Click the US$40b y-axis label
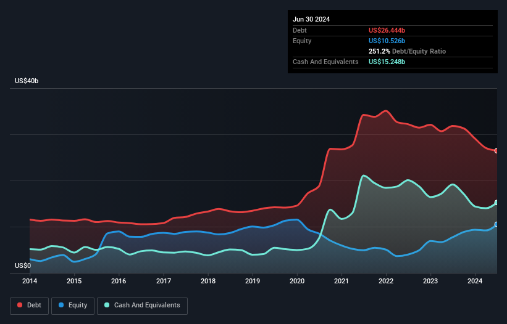The height and width of the screenshot is (324, 507). point(27,81)
